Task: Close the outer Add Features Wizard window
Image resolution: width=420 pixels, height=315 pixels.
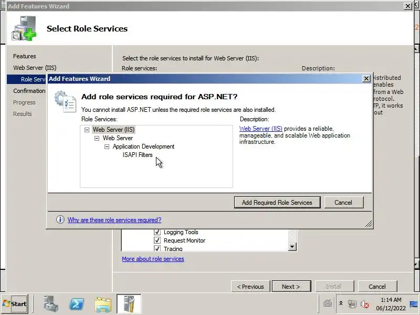Action: tap(407, 6)
